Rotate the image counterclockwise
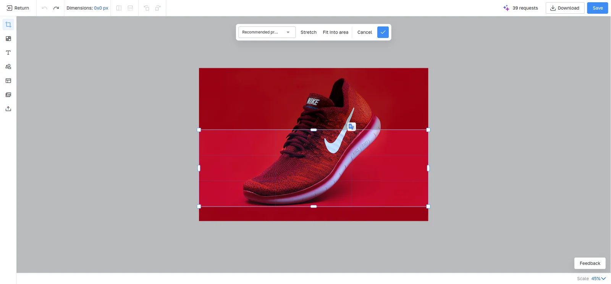 147,8
